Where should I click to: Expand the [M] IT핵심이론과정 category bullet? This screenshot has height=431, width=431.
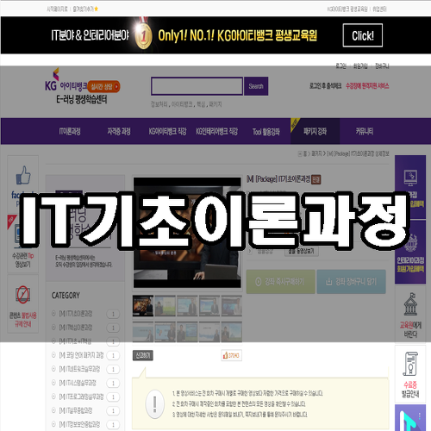(x=53, y=327)
